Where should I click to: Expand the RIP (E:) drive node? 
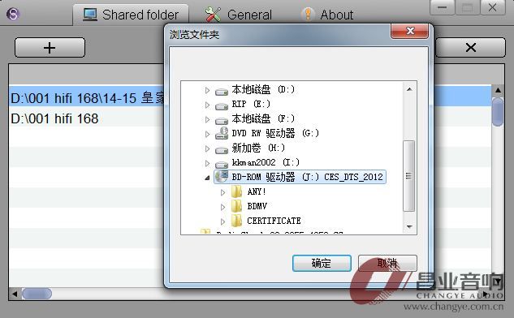[207, 105]
